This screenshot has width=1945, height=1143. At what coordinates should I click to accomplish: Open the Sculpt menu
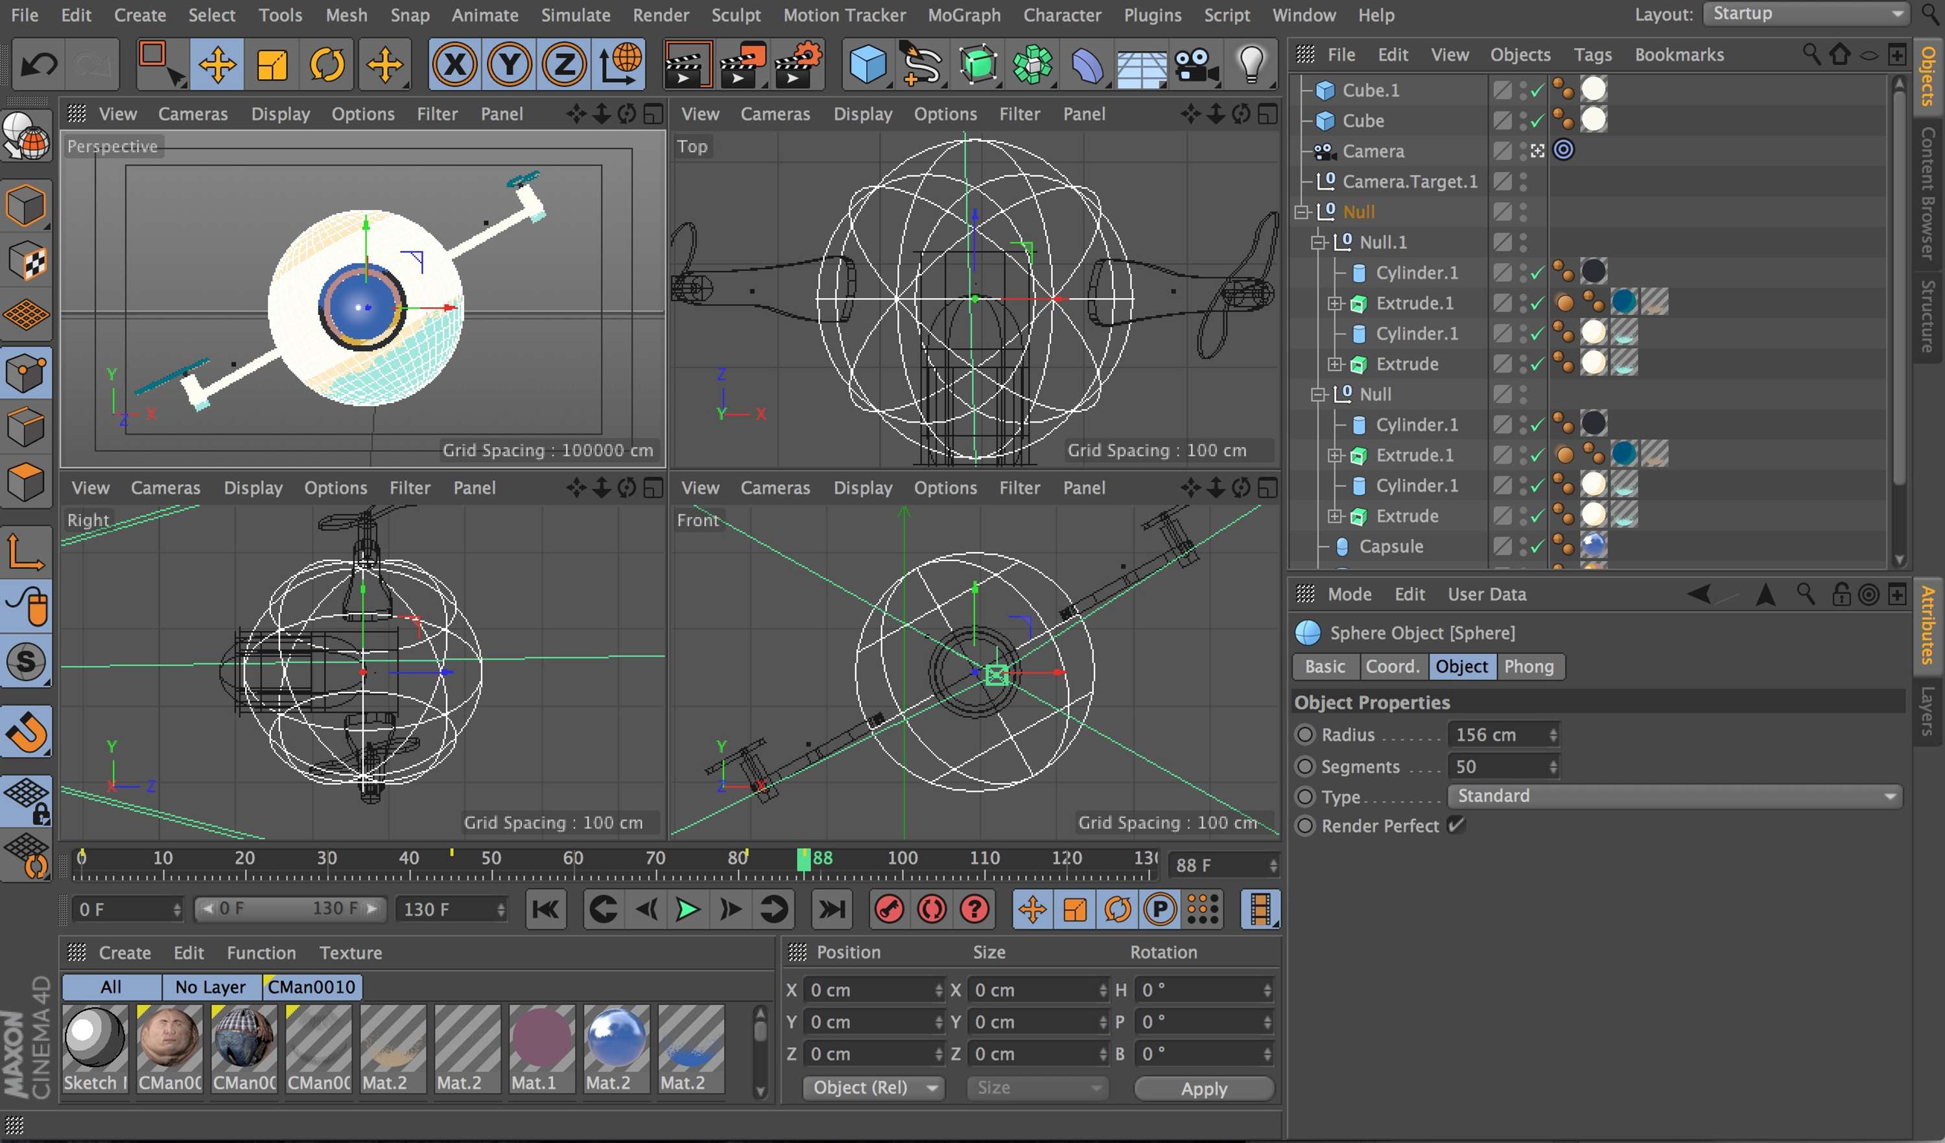pos(736,15)
